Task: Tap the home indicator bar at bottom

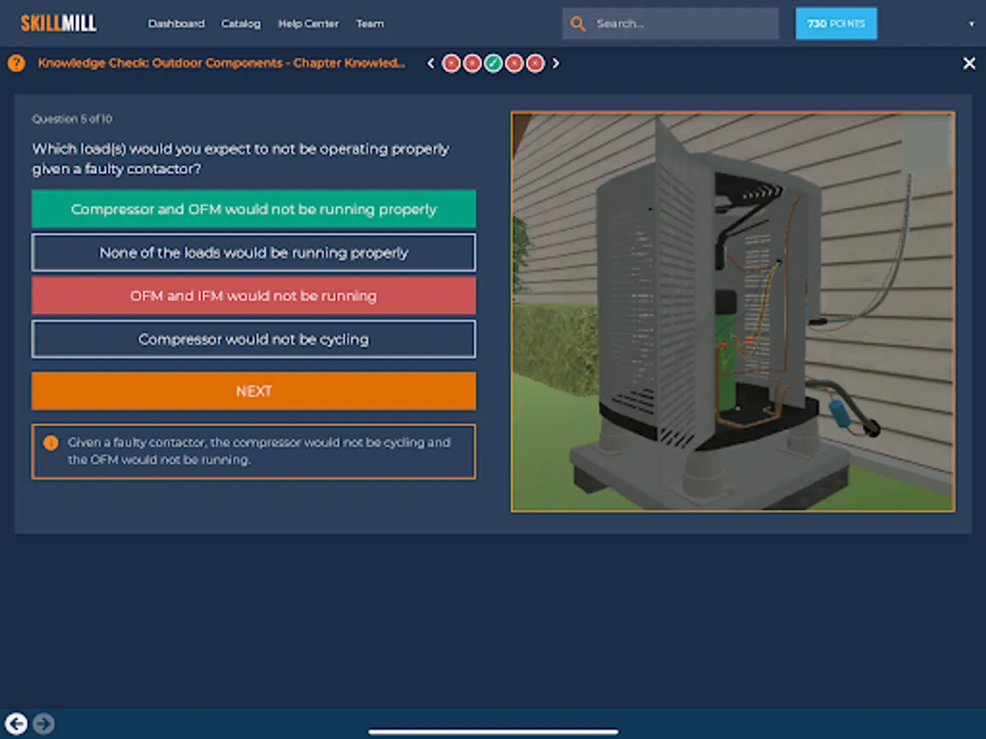Action: 493,732
